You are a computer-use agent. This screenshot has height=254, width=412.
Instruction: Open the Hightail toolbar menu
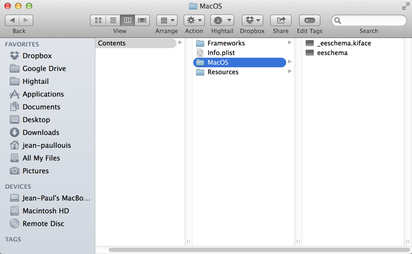click(222, 20)
